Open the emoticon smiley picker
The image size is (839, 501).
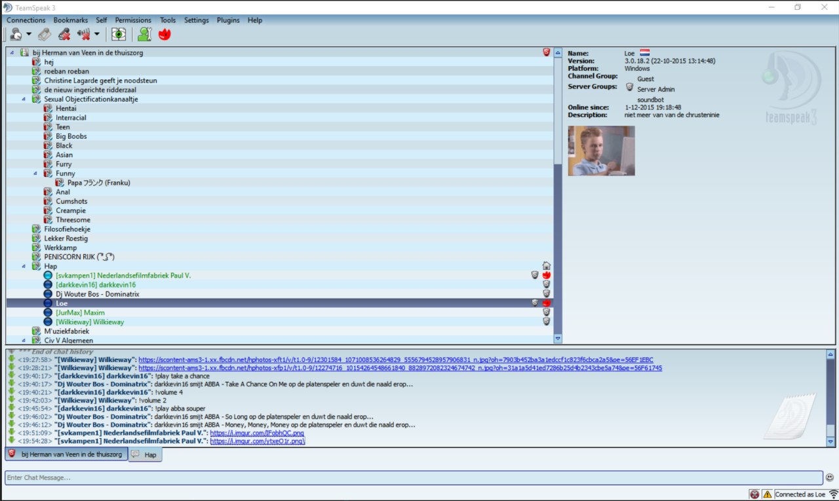coord(830,477)
